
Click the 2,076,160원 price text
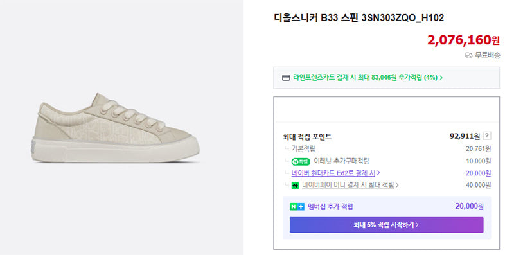coord(463,40)
